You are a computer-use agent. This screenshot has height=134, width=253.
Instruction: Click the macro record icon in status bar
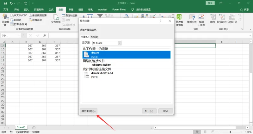(11, 132)
